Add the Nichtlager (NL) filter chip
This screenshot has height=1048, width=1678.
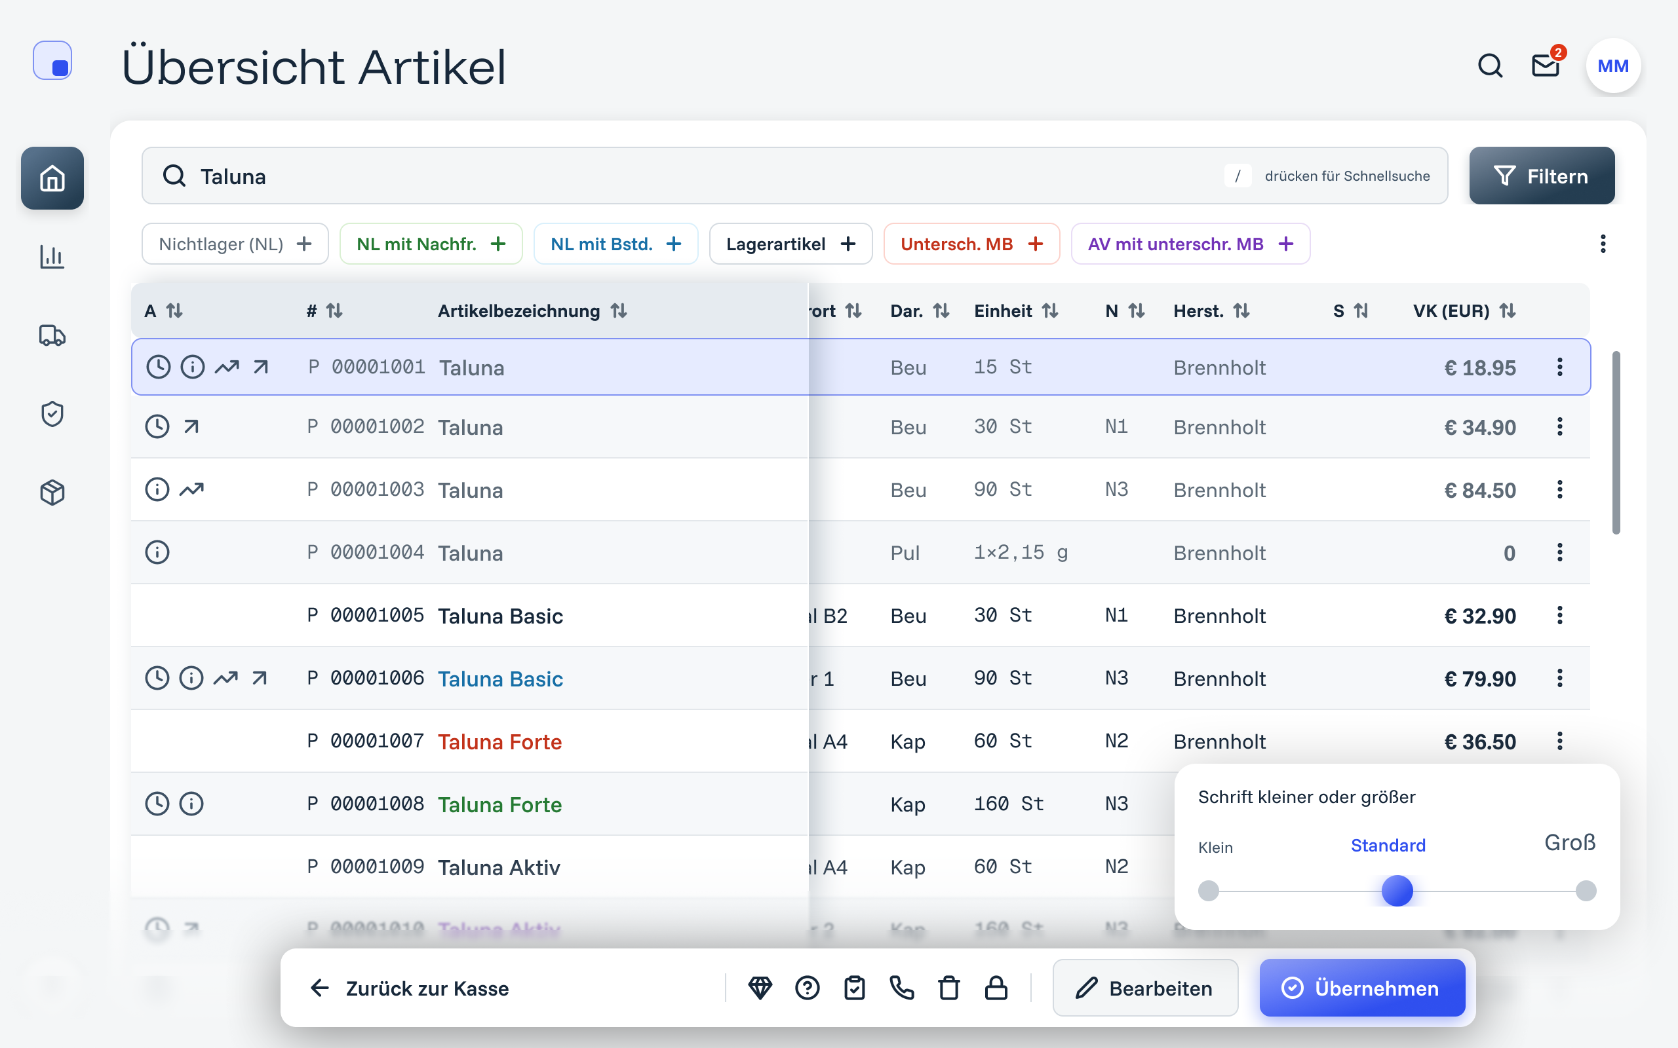click(235, 244)
